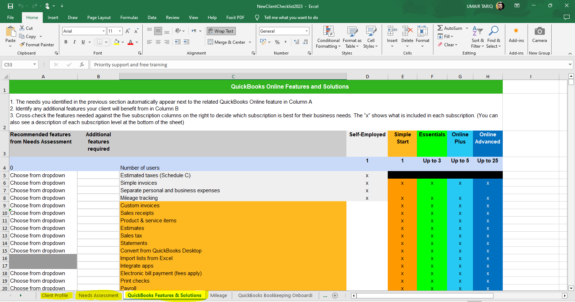Click the Camera tool icon
Viewport: 575px width, 302px height.
539,32
